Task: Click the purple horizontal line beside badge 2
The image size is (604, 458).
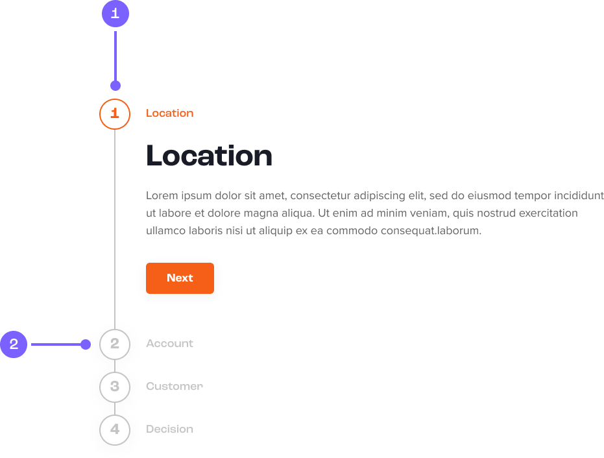Action: point(55,344)
